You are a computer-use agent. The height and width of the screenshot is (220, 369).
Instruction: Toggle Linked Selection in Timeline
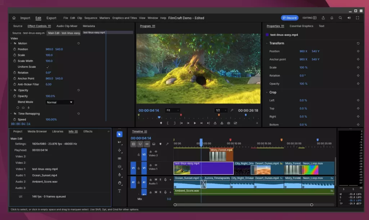pos(147,144)
